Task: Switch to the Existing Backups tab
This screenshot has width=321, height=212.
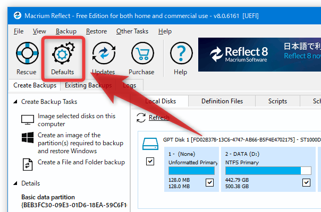Action: tap(88, 85)
